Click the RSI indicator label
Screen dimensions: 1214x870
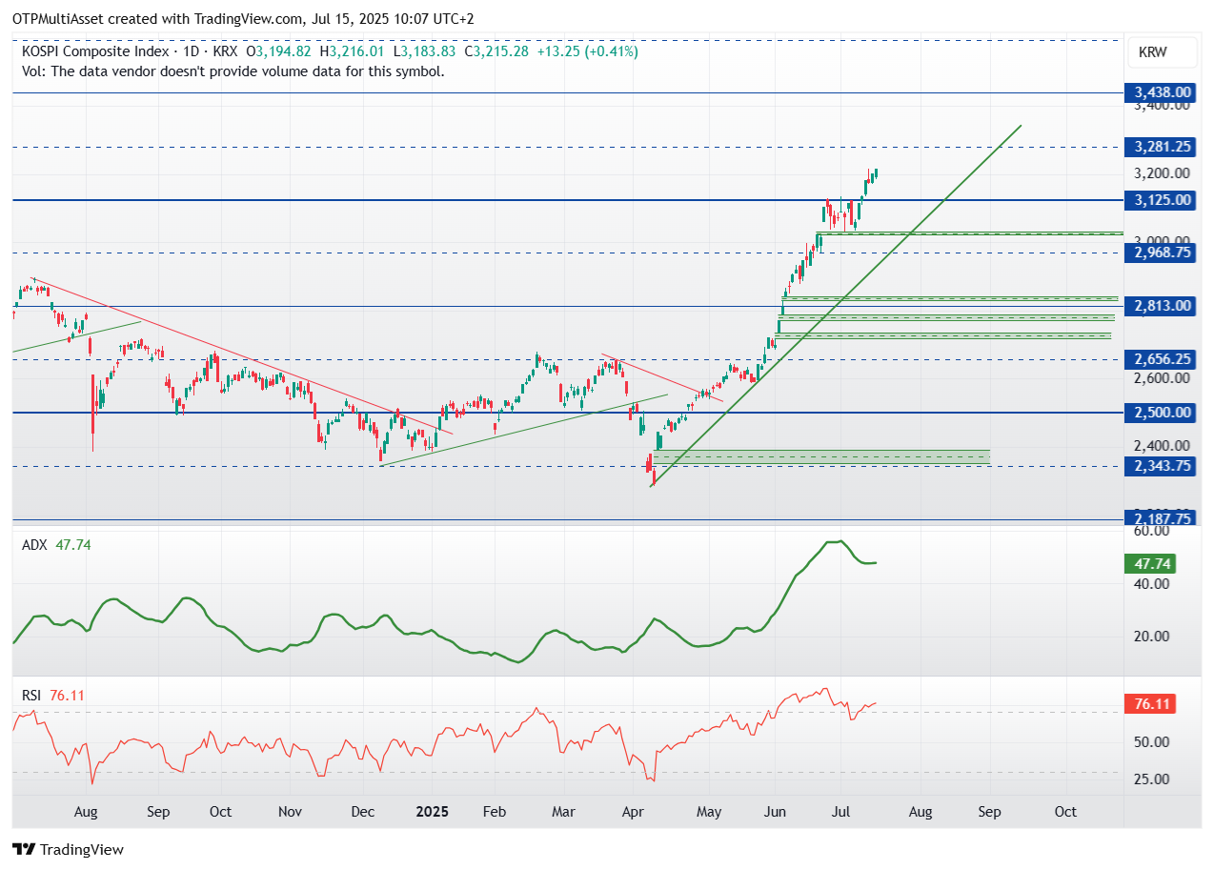pyautogui.click(x=33, y=696)
